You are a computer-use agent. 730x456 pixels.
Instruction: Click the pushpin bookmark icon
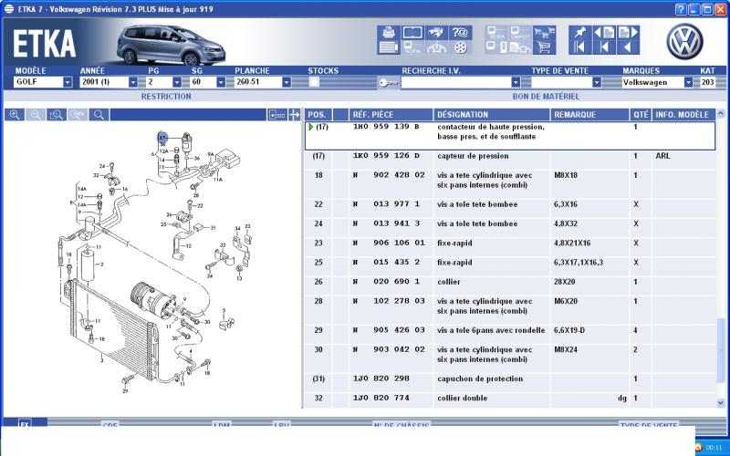coord(580,33)
